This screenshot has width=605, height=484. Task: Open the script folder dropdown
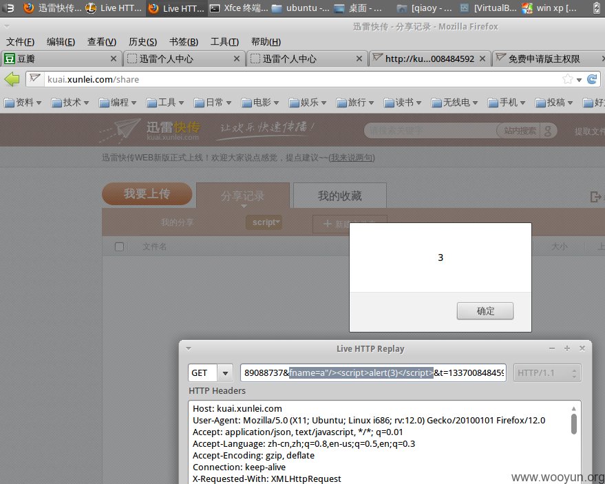(x=265, y=222)
